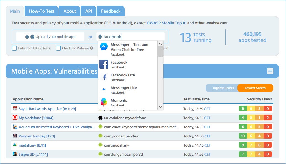The width and height of the screenshot is (286, 164).
Task: Pick Messenger Lite from the suggestions
Action: pyautogui.click(x=128, y=90)
